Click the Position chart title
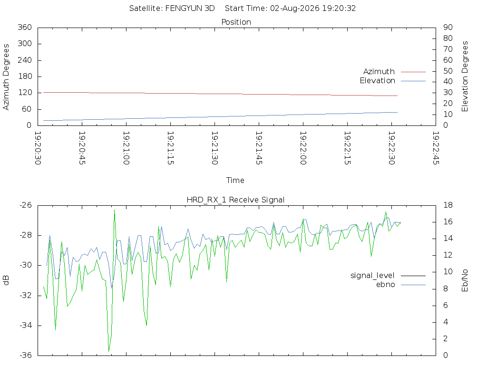The image size is (487, 365). [236, 22]
